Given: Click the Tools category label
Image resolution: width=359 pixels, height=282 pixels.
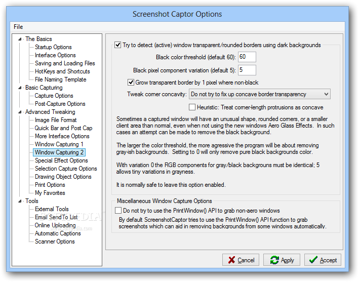Looking at the screenshot, I should (x=31, y=201).
